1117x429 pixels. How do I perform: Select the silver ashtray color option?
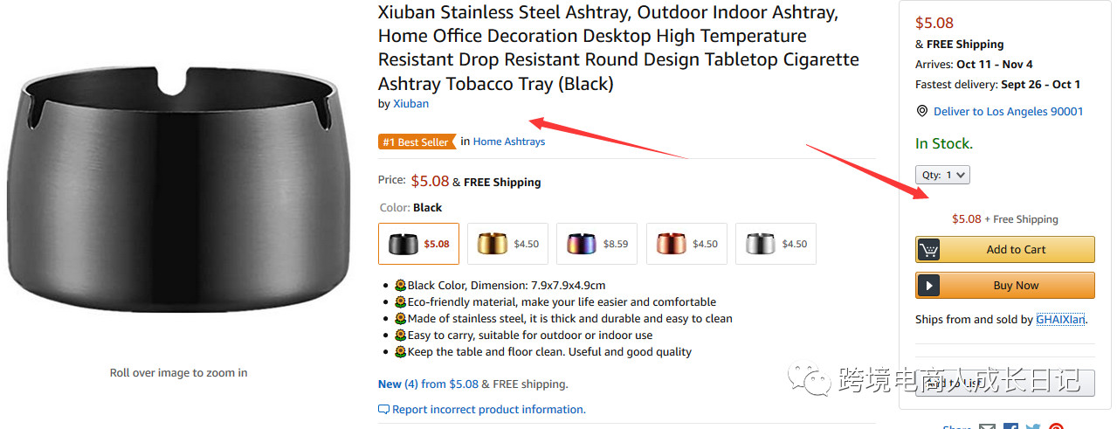point(776,244)
